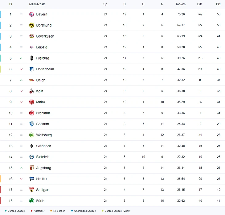Select the Hertha club logo

coord(31,179)
